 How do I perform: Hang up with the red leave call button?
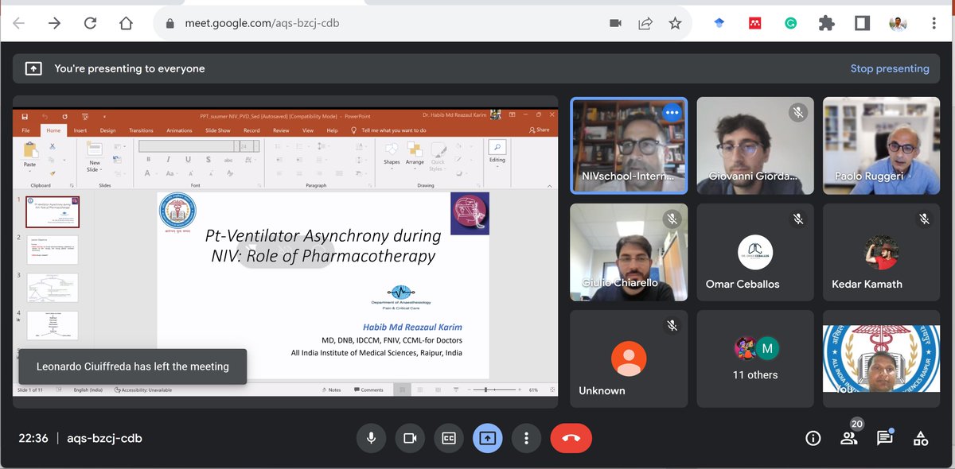coord(571,438)
